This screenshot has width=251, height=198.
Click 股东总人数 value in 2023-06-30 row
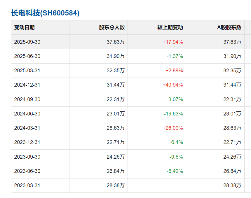coord(116,171)
